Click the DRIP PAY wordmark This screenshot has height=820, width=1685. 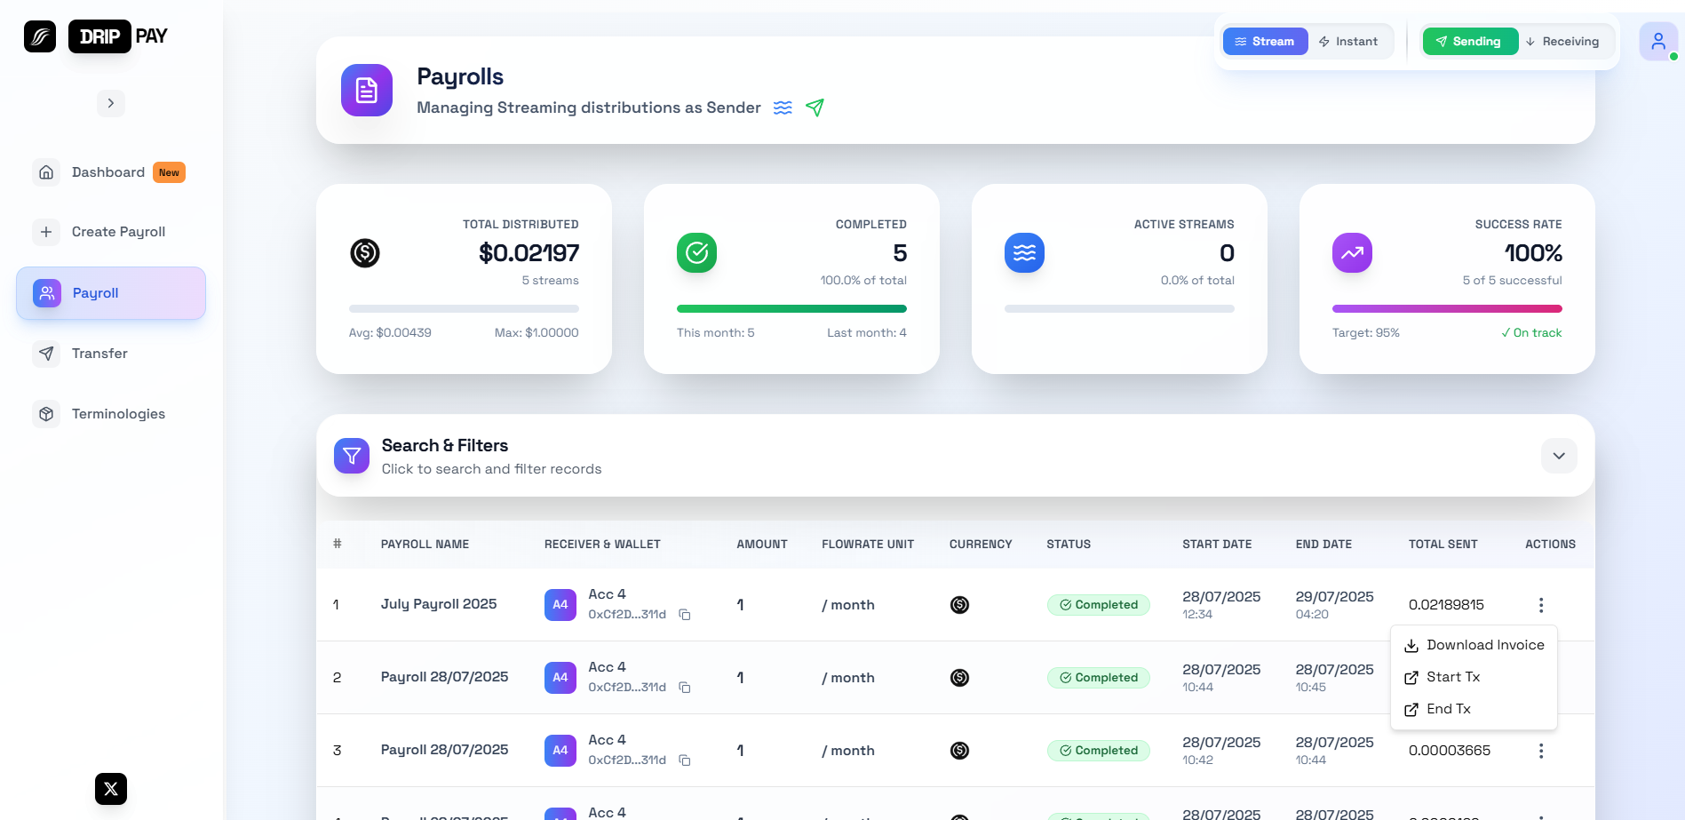[x=118, y=36]
